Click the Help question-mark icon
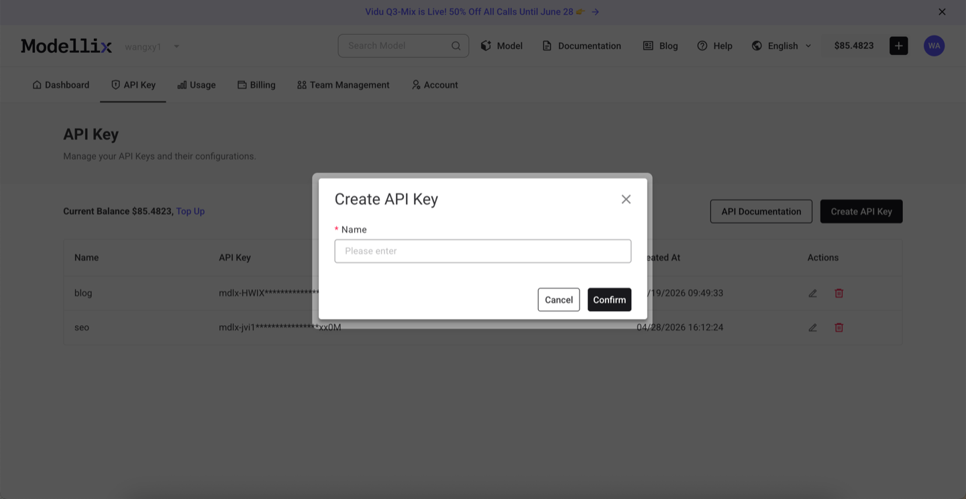The image size is (966, 499). 702,46
